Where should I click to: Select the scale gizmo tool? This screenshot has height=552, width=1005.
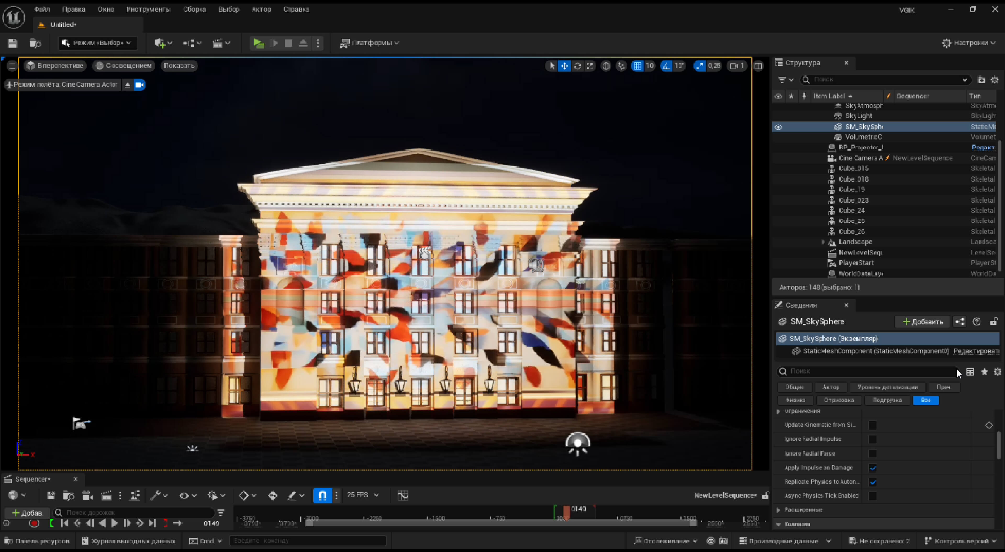(590, 66)
